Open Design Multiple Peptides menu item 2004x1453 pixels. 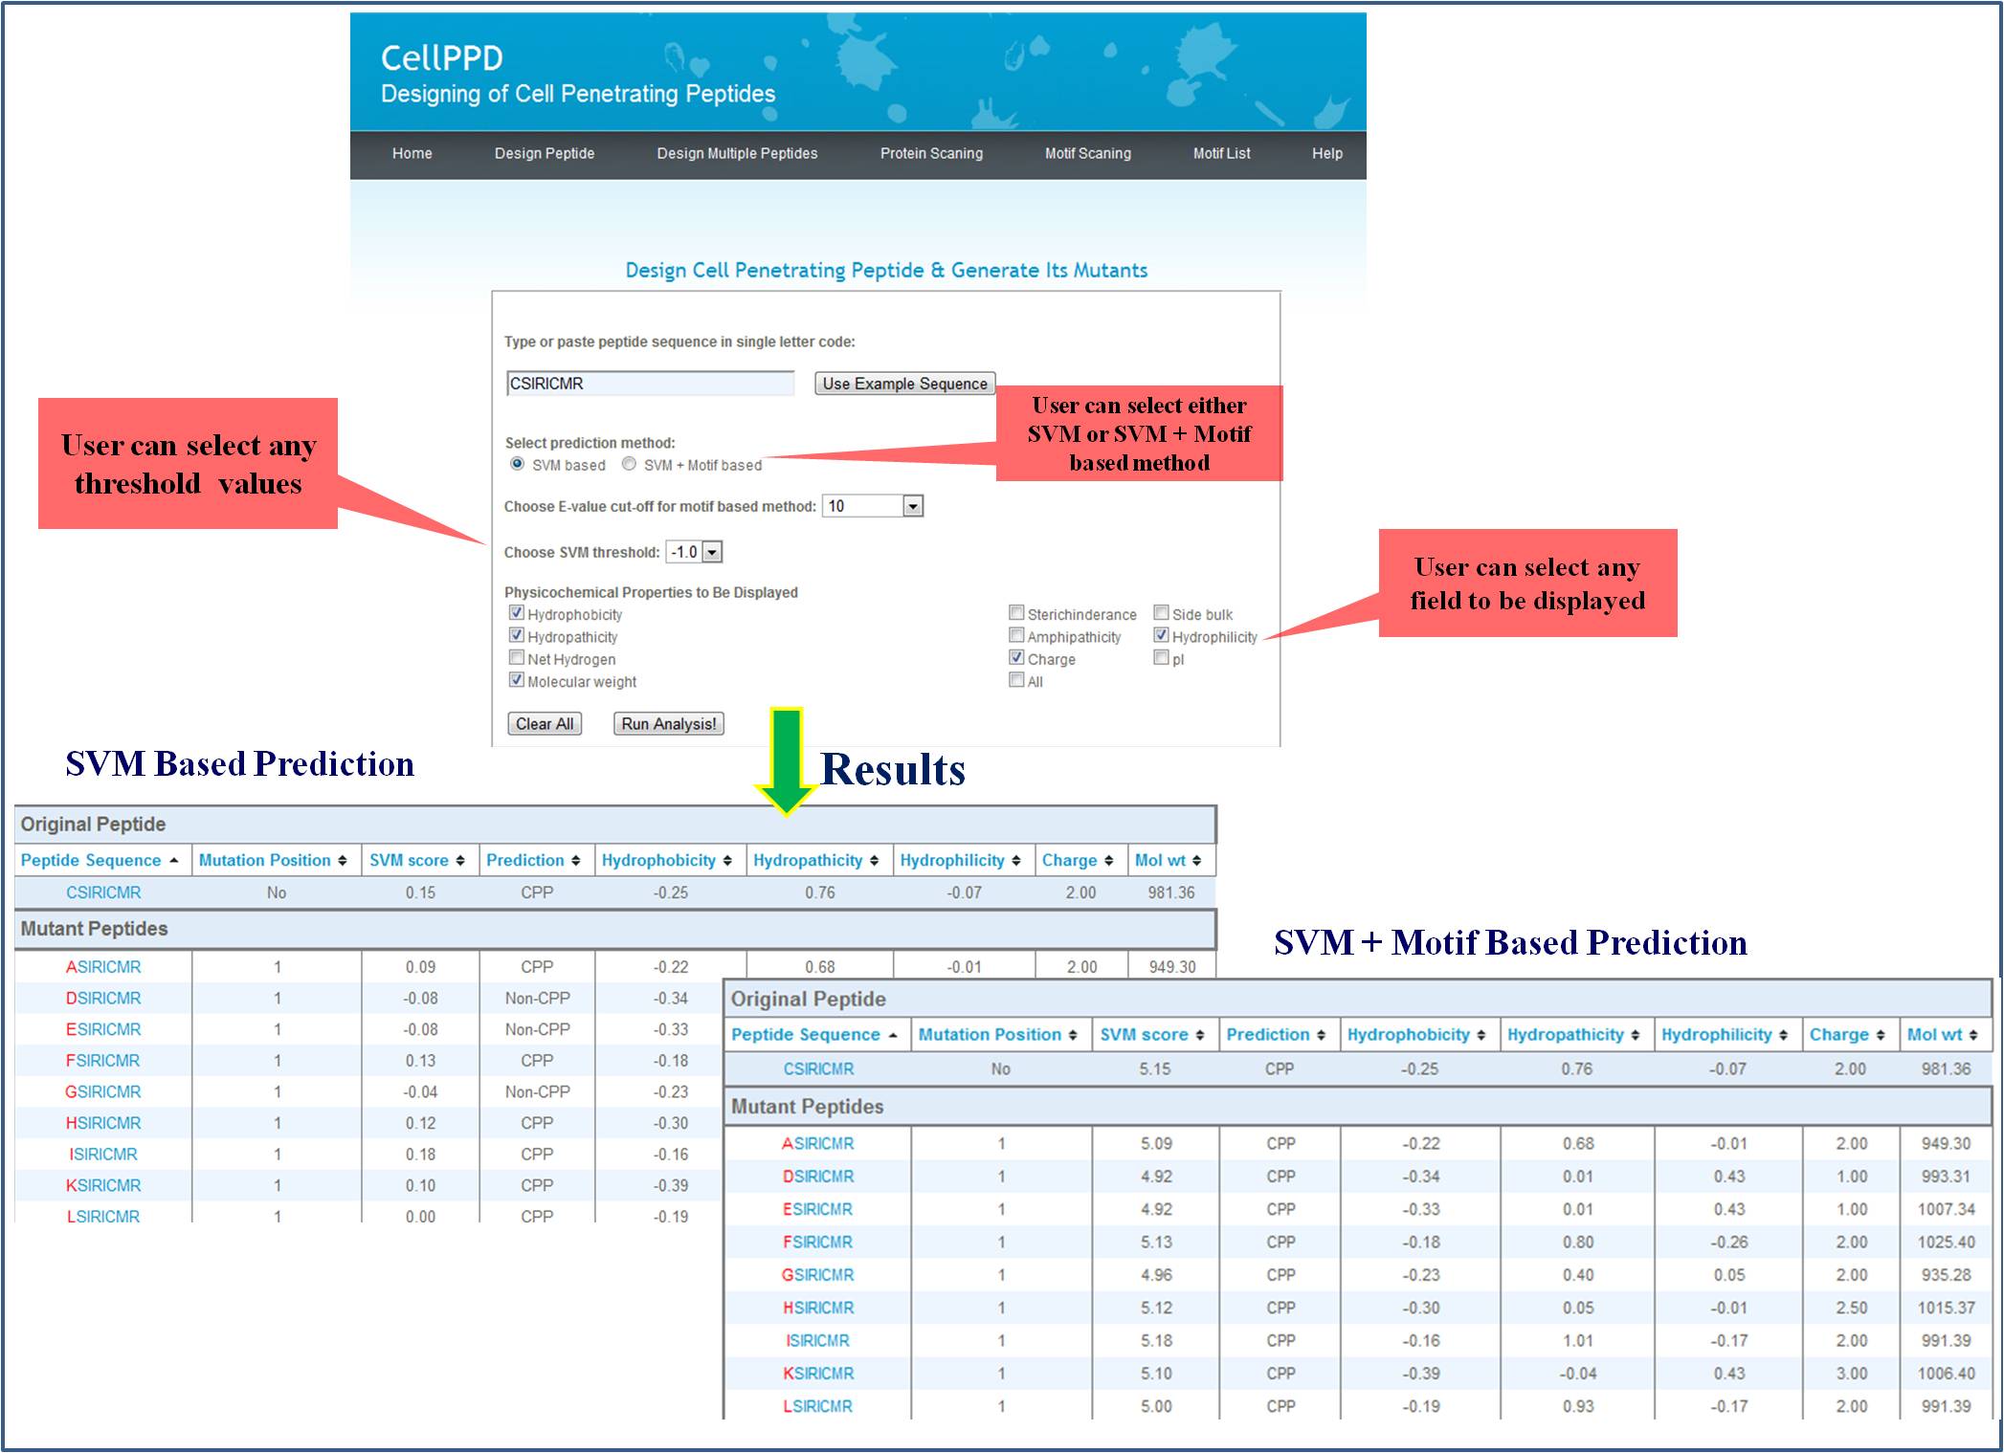pyautogui.click(x=737, y=154)
